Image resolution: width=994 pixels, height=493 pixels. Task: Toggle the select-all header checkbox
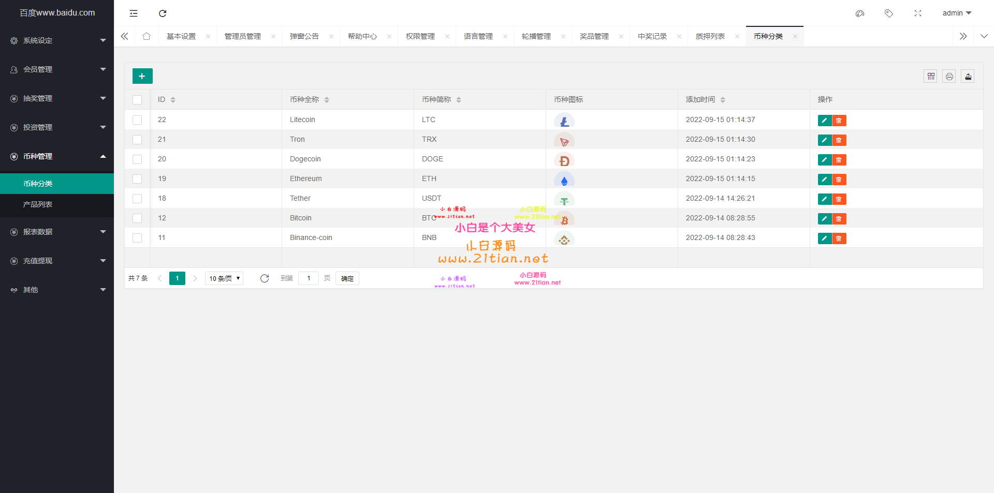click(137, 100)
